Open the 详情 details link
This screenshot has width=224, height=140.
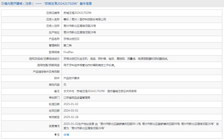tap(66, 135)
